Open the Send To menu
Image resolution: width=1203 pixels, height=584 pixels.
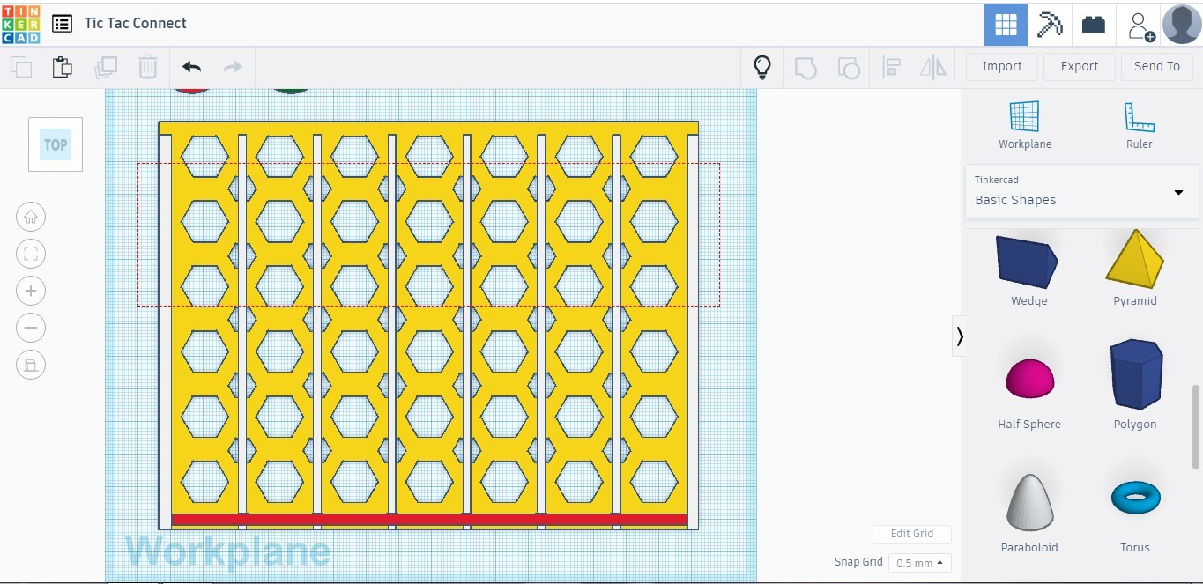tap(1156, 66)
